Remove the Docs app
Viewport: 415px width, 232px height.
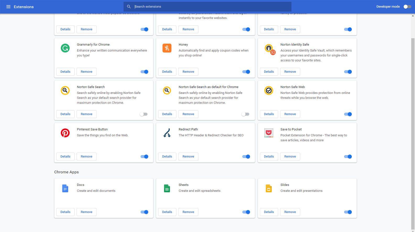click(86, 212)
